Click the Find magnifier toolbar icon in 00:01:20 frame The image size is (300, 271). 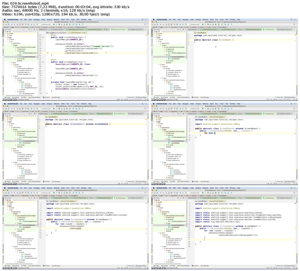pos(26,109)
